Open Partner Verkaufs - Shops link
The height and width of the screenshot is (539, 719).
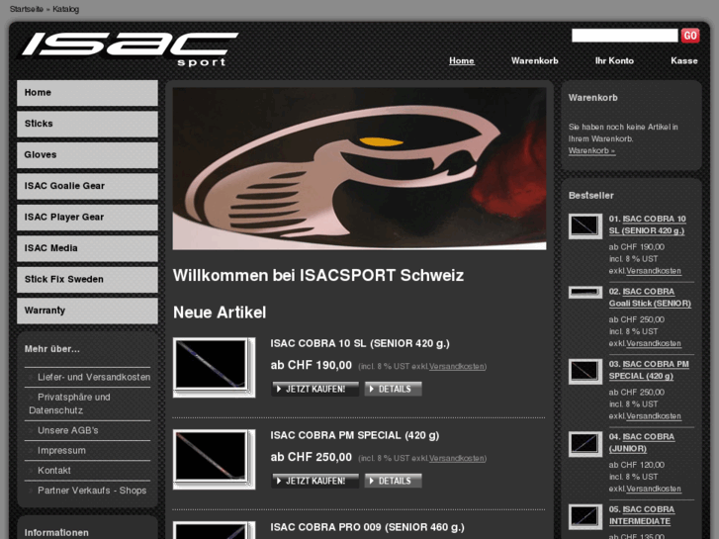(x=92, y=491)
